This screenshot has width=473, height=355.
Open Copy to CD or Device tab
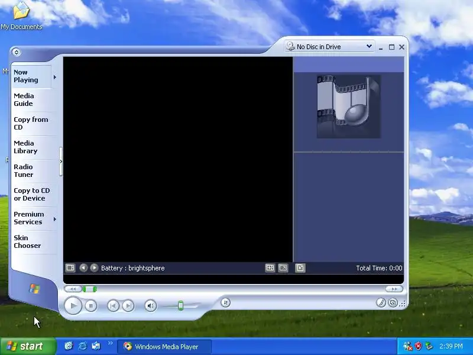click(34, 195)
